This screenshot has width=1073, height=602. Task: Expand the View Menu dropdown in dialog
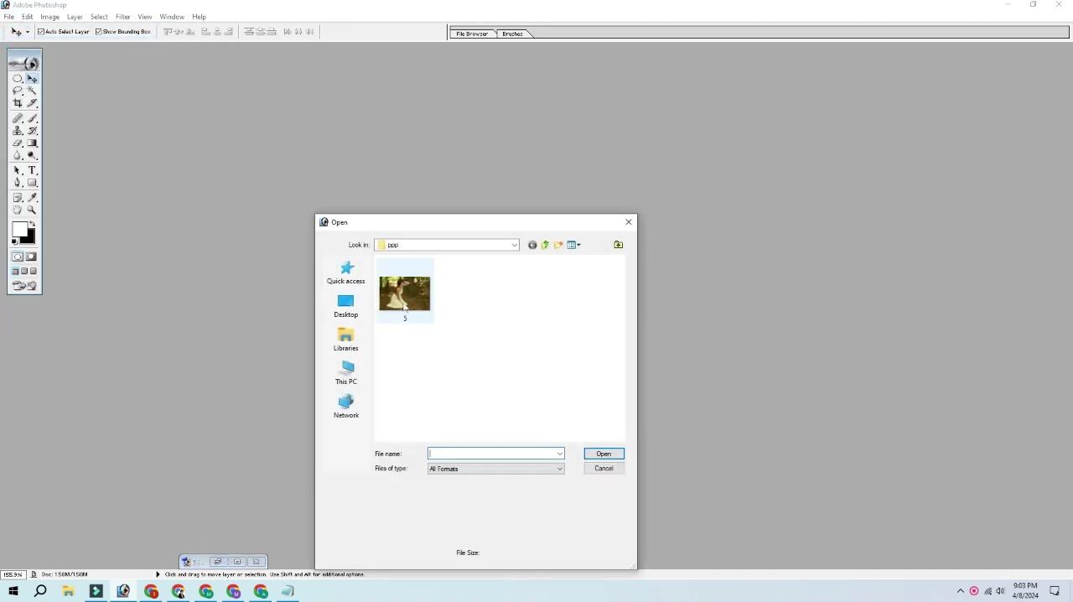coord(574,245)
